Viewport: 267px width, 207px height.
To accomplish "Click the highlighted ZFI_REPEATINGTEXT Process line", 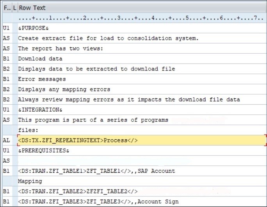I will pos(142,140).
